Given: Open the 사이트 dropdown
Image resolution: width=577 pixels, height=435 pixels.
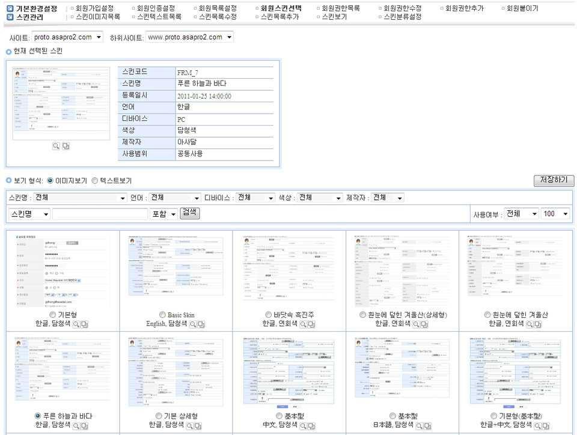Looking at the screenshot, I should [67, 37].
